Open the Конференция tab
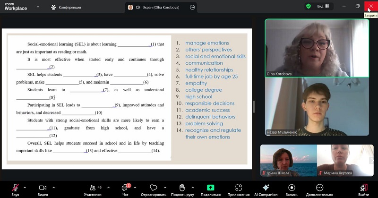 (66, 7)
